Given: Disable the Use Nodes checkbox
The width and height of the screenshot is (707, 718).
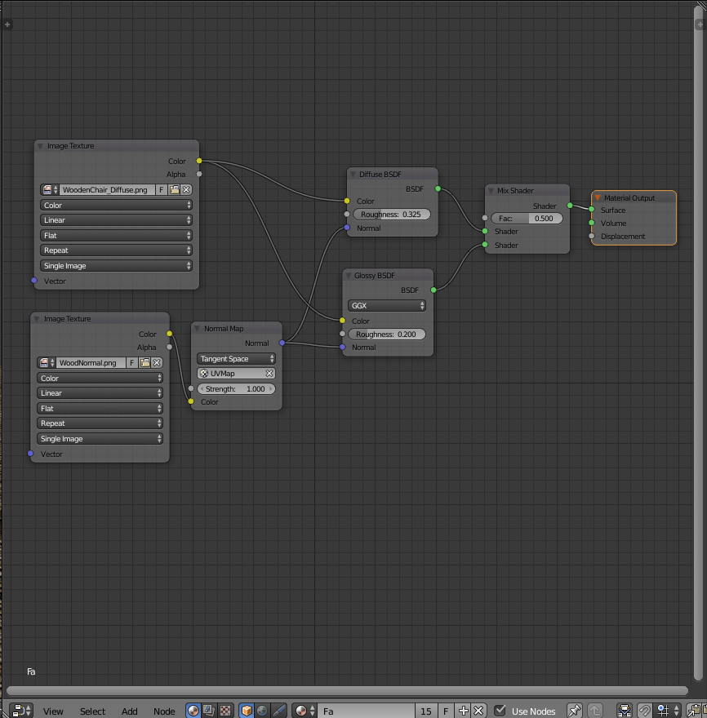Looking at the screenshot, I should 500,711.
